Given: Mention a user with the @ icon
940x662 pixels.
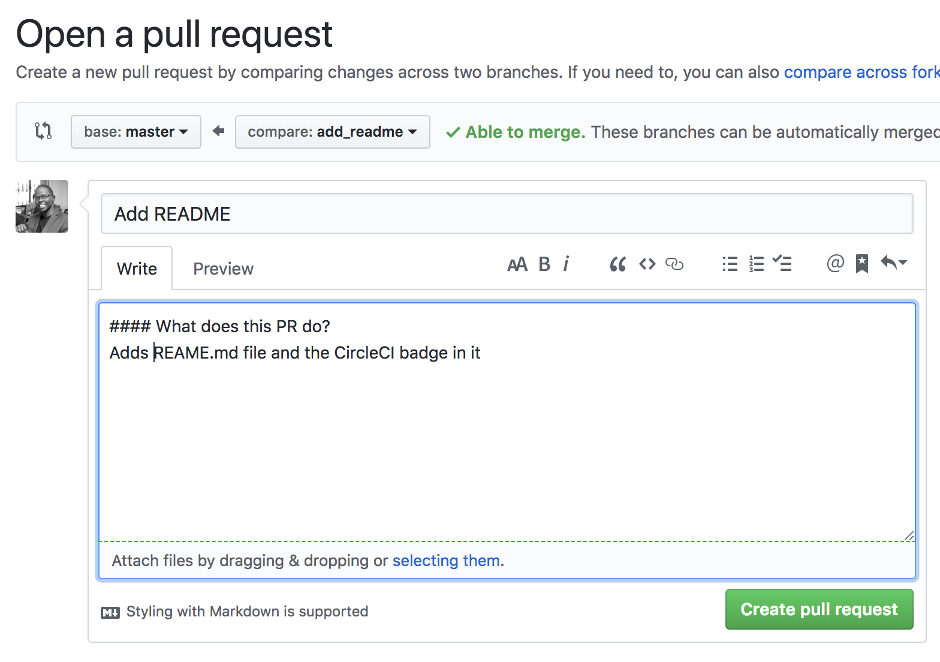Looking at the screenshot, I should click(x=835, y=263).
